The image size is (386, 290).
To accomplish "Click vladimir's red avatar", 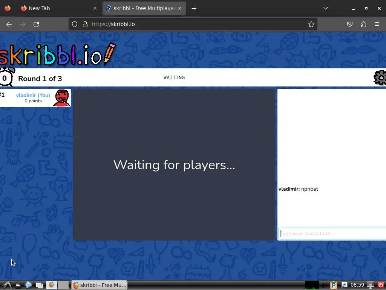I will coord(62,98).
